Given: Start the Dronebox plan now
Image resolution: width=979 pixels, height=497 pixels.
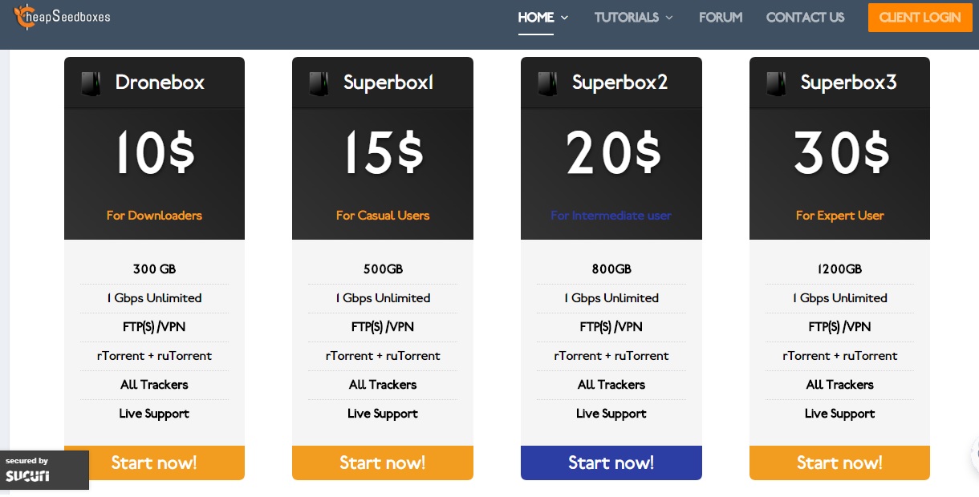Looking at the screenshot, I should (x=154, y=463).
